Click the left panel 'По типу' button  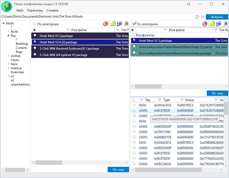coord(118,170)
